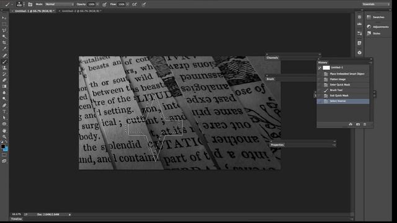Open the Adjustments panel button
397x223 pixels.
(378, 27)
